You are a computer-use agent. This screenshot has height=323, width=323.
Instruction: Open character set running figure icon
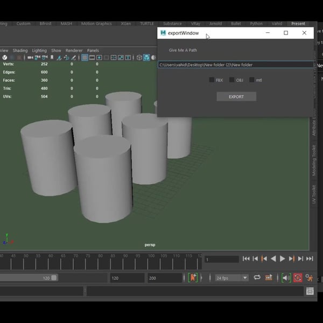click(x=310, y=278)
